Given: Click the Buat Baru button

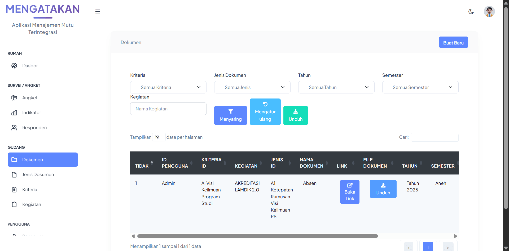Looking at the screenshot, I should 453,42.
